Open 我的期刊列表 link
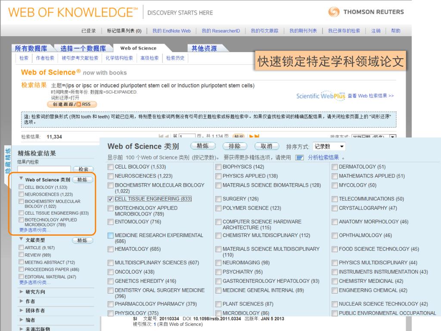Viewport: 441px width, 331px height. (x=303, y=31)
